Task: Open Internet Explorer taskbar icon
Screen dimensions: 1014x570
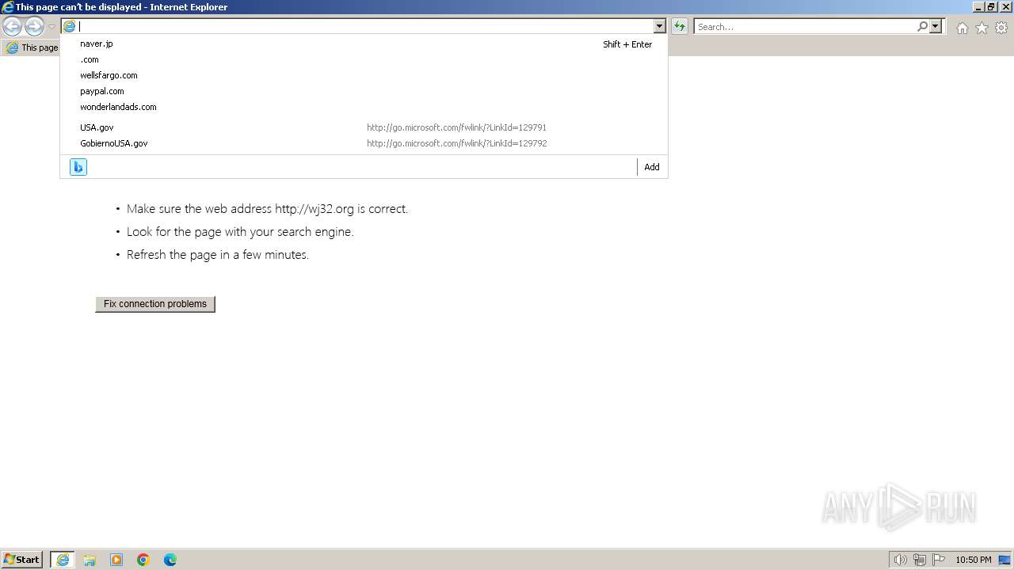Action: tap(63, 560)
